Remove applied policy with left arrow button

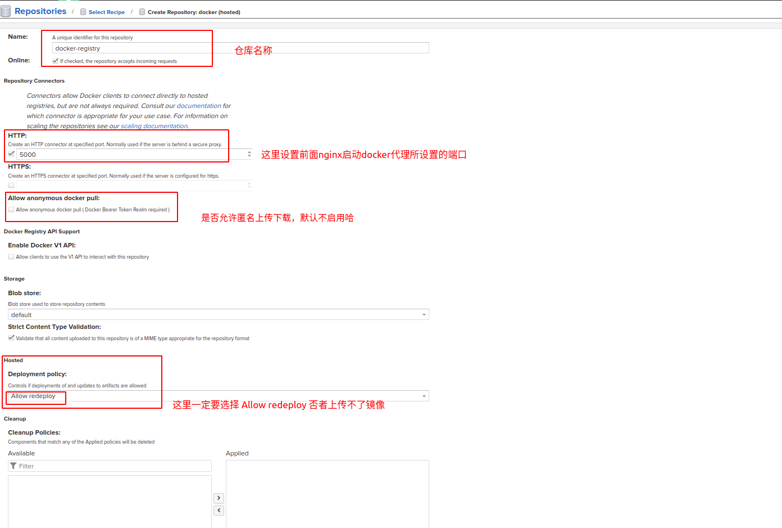click(x=219, y=511)
